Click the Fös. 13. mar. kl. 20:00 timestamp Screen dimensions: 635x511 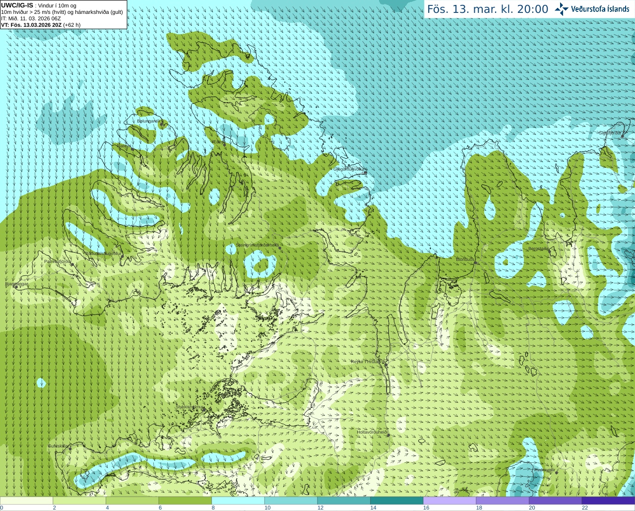coord(488,9)
